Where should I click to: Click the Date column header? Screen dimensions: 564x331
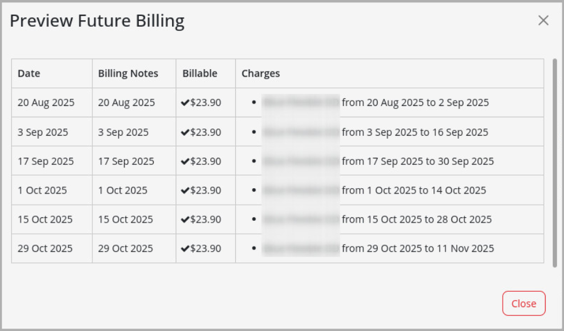coord(29,74)
